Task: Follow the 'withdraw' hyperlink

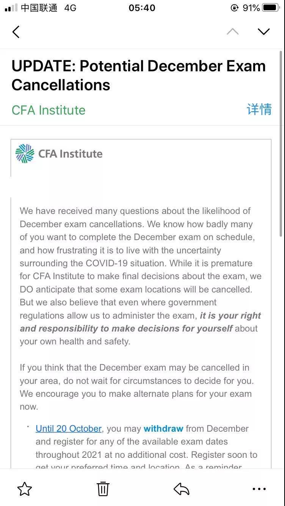Action: pyautogui.click(x=163, y=429)
